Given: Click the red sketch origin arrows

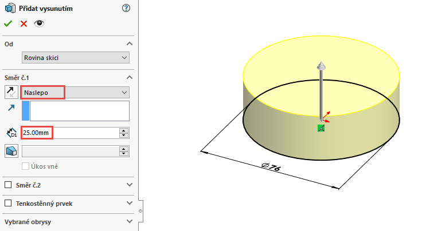Looking at the screenshot, I should [326, 117].
